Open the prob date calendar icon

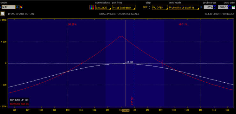click(233, 7)
